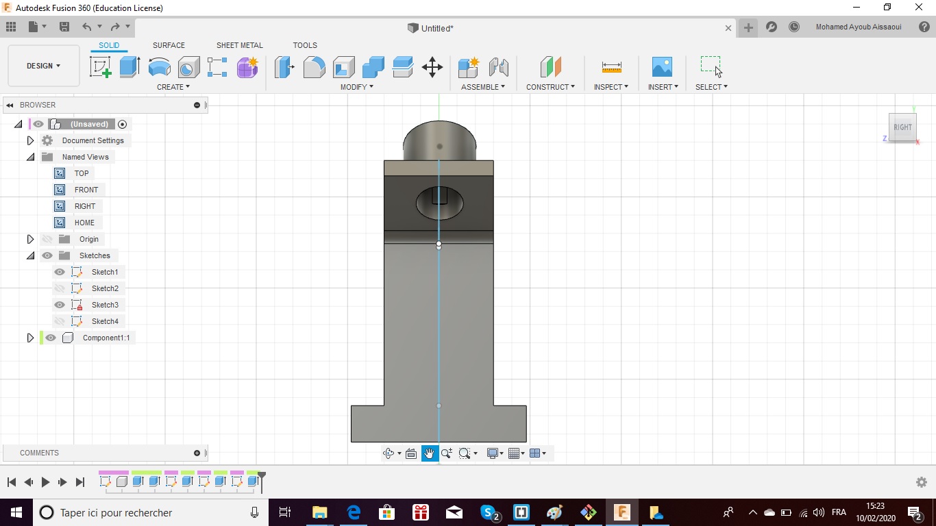The height and width of the screenshot is (526, 936).
Task: Toggle visibility of Component1:1
Action: (51, 338)
